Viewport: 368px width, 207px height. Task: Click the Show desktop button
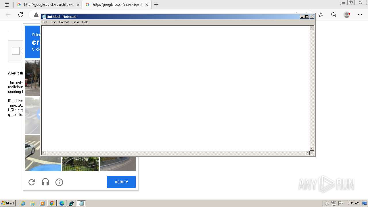click(x=365, y=203)
